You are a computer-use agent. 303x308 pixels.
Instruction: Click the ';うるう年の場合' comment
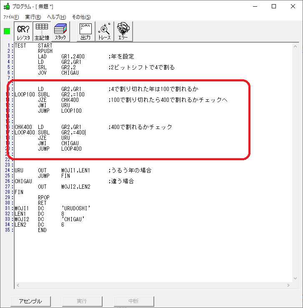point(130,171)
